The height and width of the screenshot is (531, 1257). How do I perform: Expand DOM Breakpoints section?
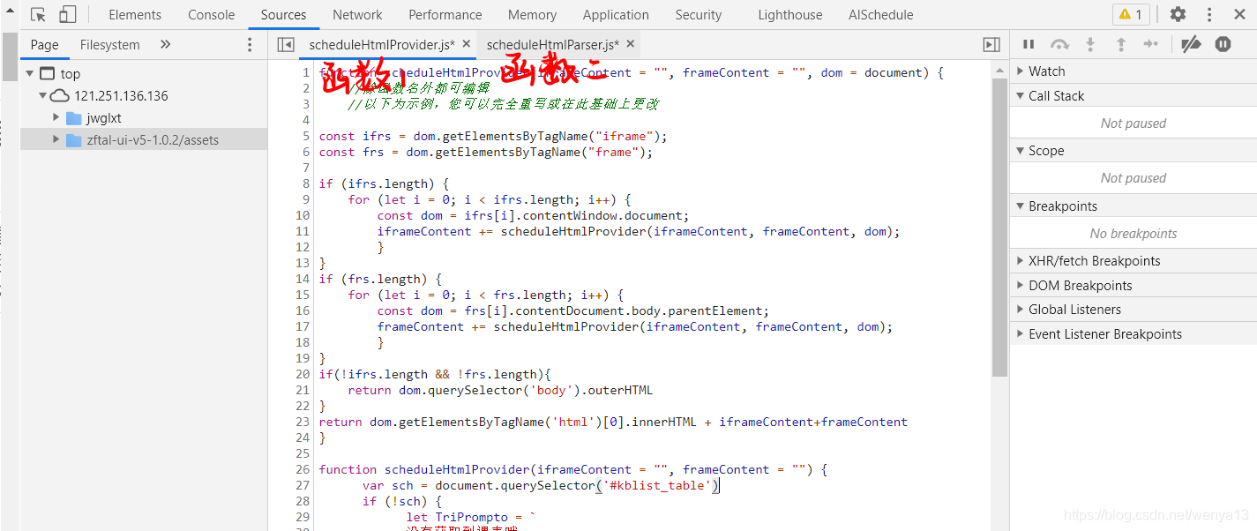point(1134,285)
